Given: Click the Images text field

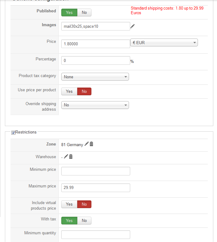Looking at the screenshot, I should click(x=95, y=26).
